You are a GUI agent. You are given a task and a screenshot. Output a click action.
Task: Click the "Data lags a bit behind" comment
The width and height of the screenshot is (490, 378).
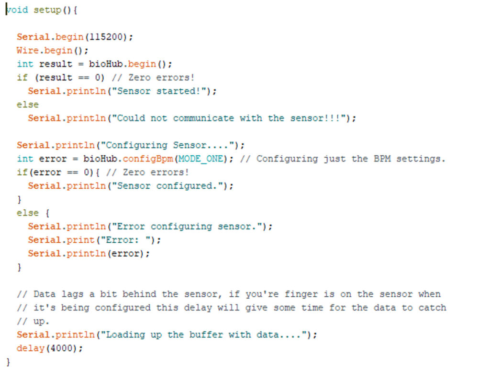click(x=229, y=294)
